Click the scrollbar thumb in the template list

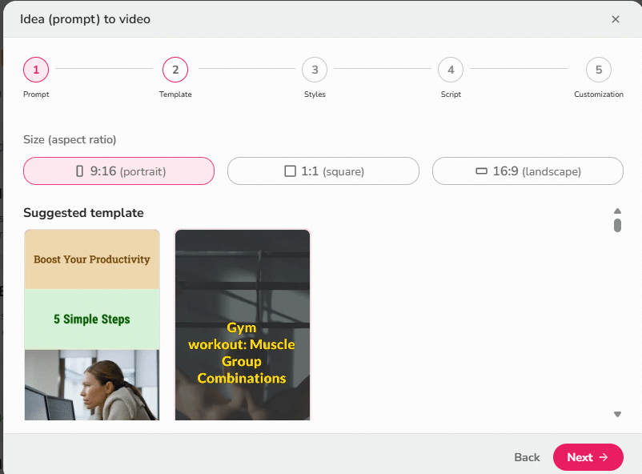point(617,226)
